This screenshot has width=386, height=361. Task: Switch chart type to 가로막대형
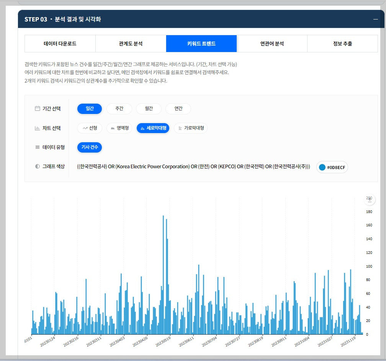(191, 128)
